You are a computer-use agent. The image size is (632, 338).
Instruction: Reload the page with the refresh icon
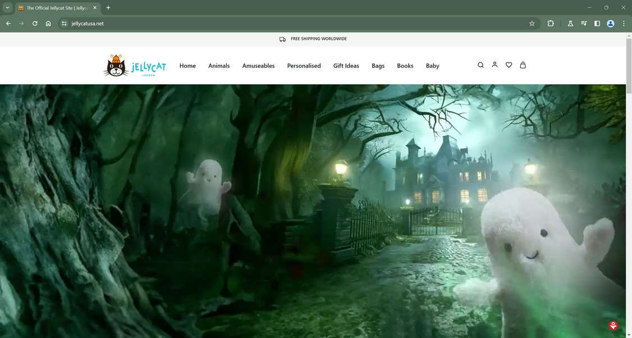click(x=35, y=24)
